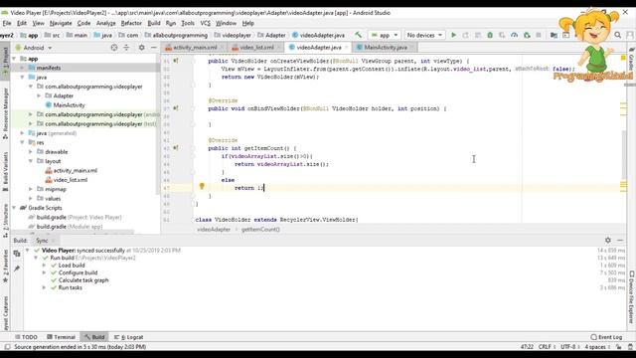Click override gutter icon beside onBindViewHolder

pos(176,108)
